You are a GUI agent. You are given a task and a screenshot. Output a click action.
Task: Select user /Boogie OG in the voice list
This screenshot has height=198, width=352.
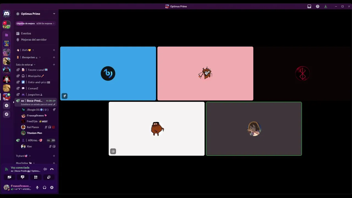tap(38, 110)
